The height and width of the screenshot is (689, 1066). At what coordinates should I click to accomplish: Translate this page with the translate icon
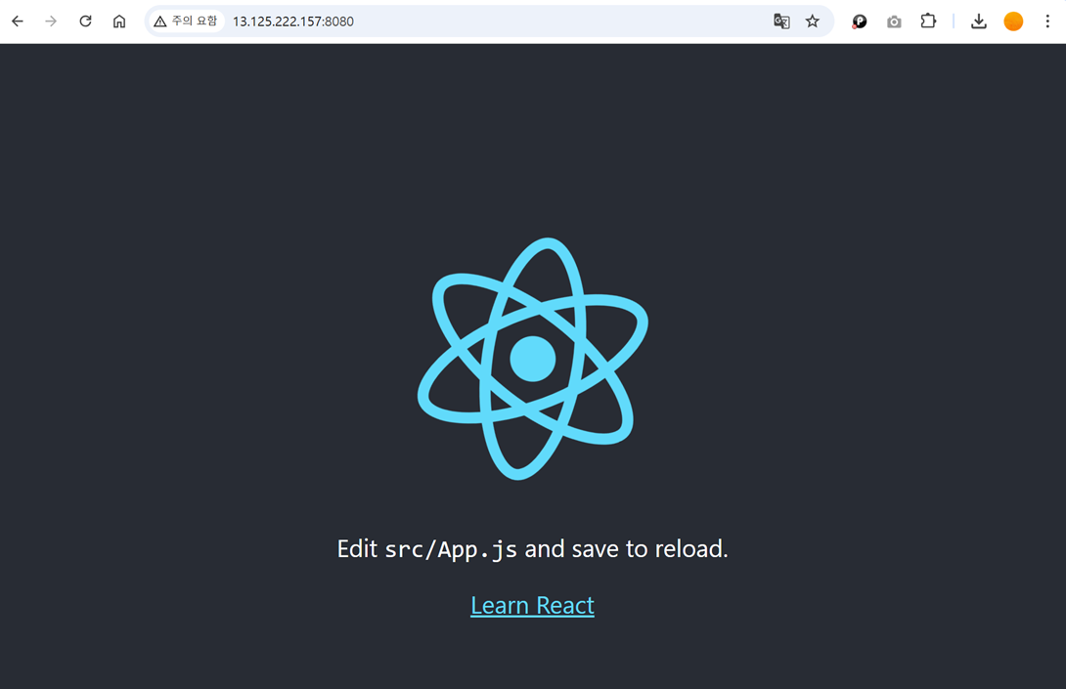point(781,22)
